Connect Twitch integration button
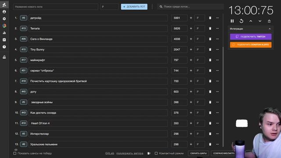This screenshot has width=281, height=158. [x=251, y=36]
